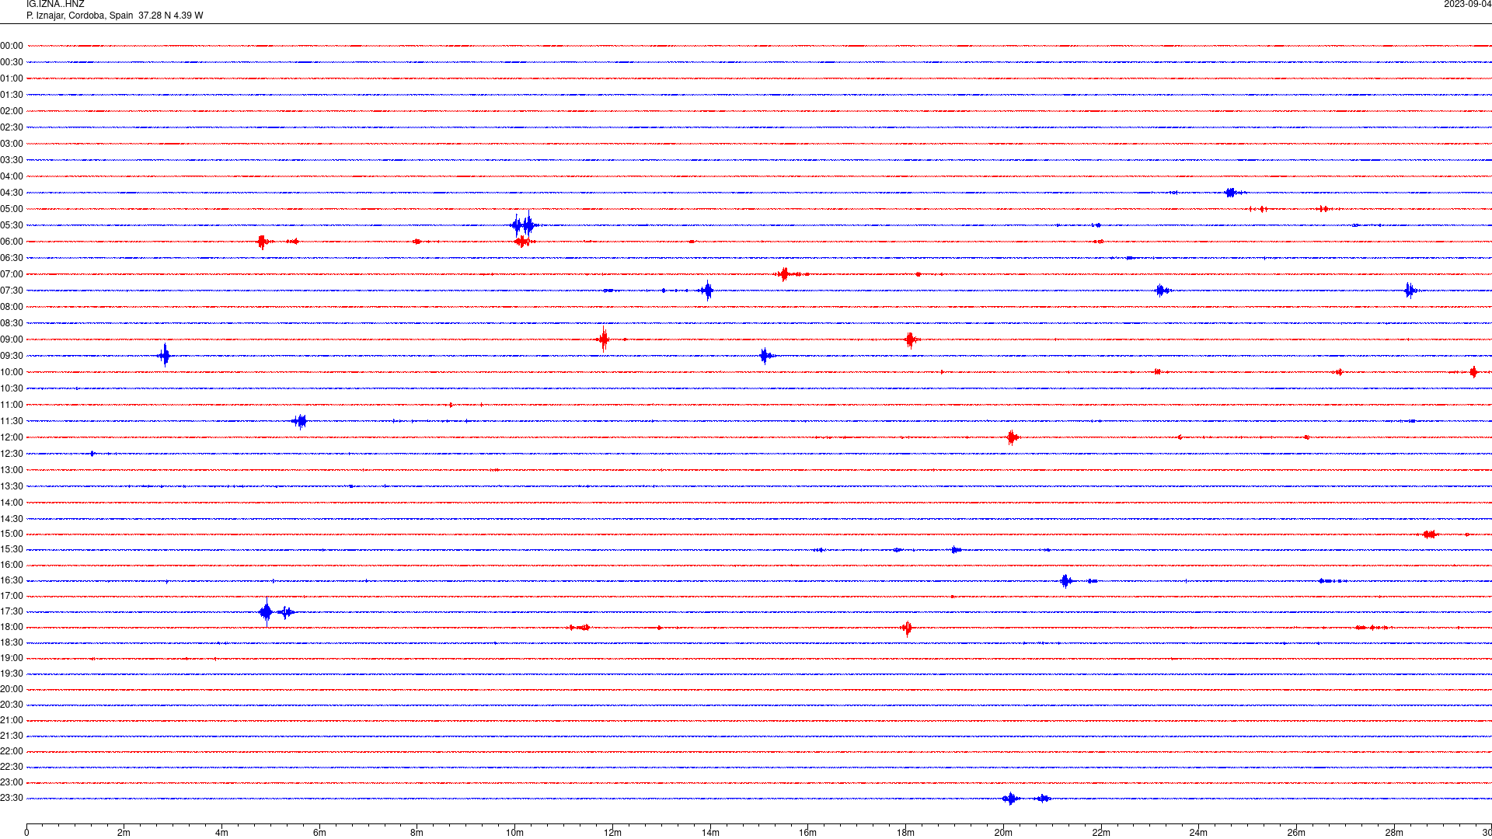
Task: Click the 4m axis tick label
Action: (x=221, y=833)
